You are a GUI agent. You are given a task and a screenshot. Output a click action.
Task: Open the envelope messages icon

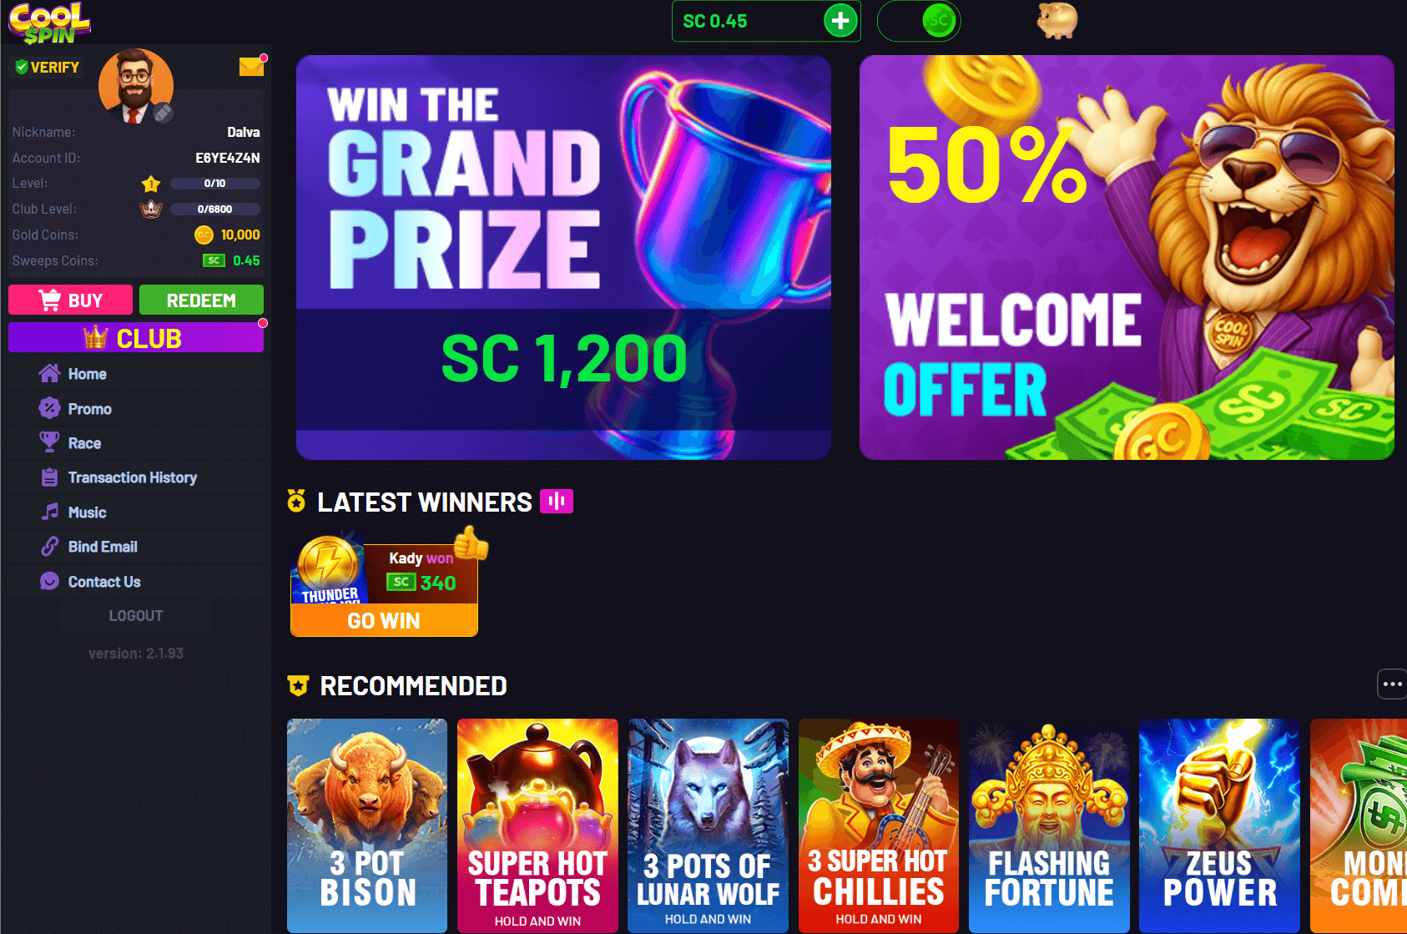tap(251, 66)
